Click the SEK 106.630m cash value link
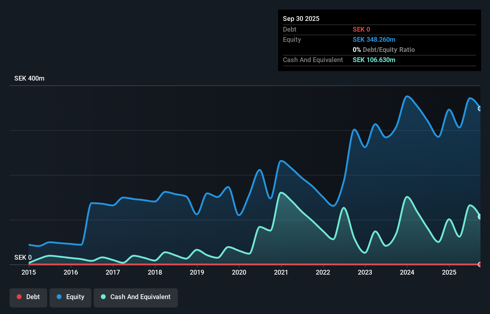Screen dimensions: 490x314 click(x=374, y=60)
